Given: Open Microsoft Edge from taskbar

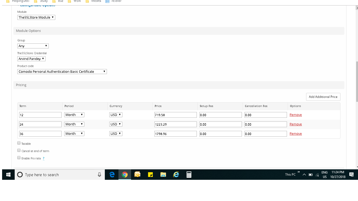Looking at the screenshot, I should coord(112,175).
